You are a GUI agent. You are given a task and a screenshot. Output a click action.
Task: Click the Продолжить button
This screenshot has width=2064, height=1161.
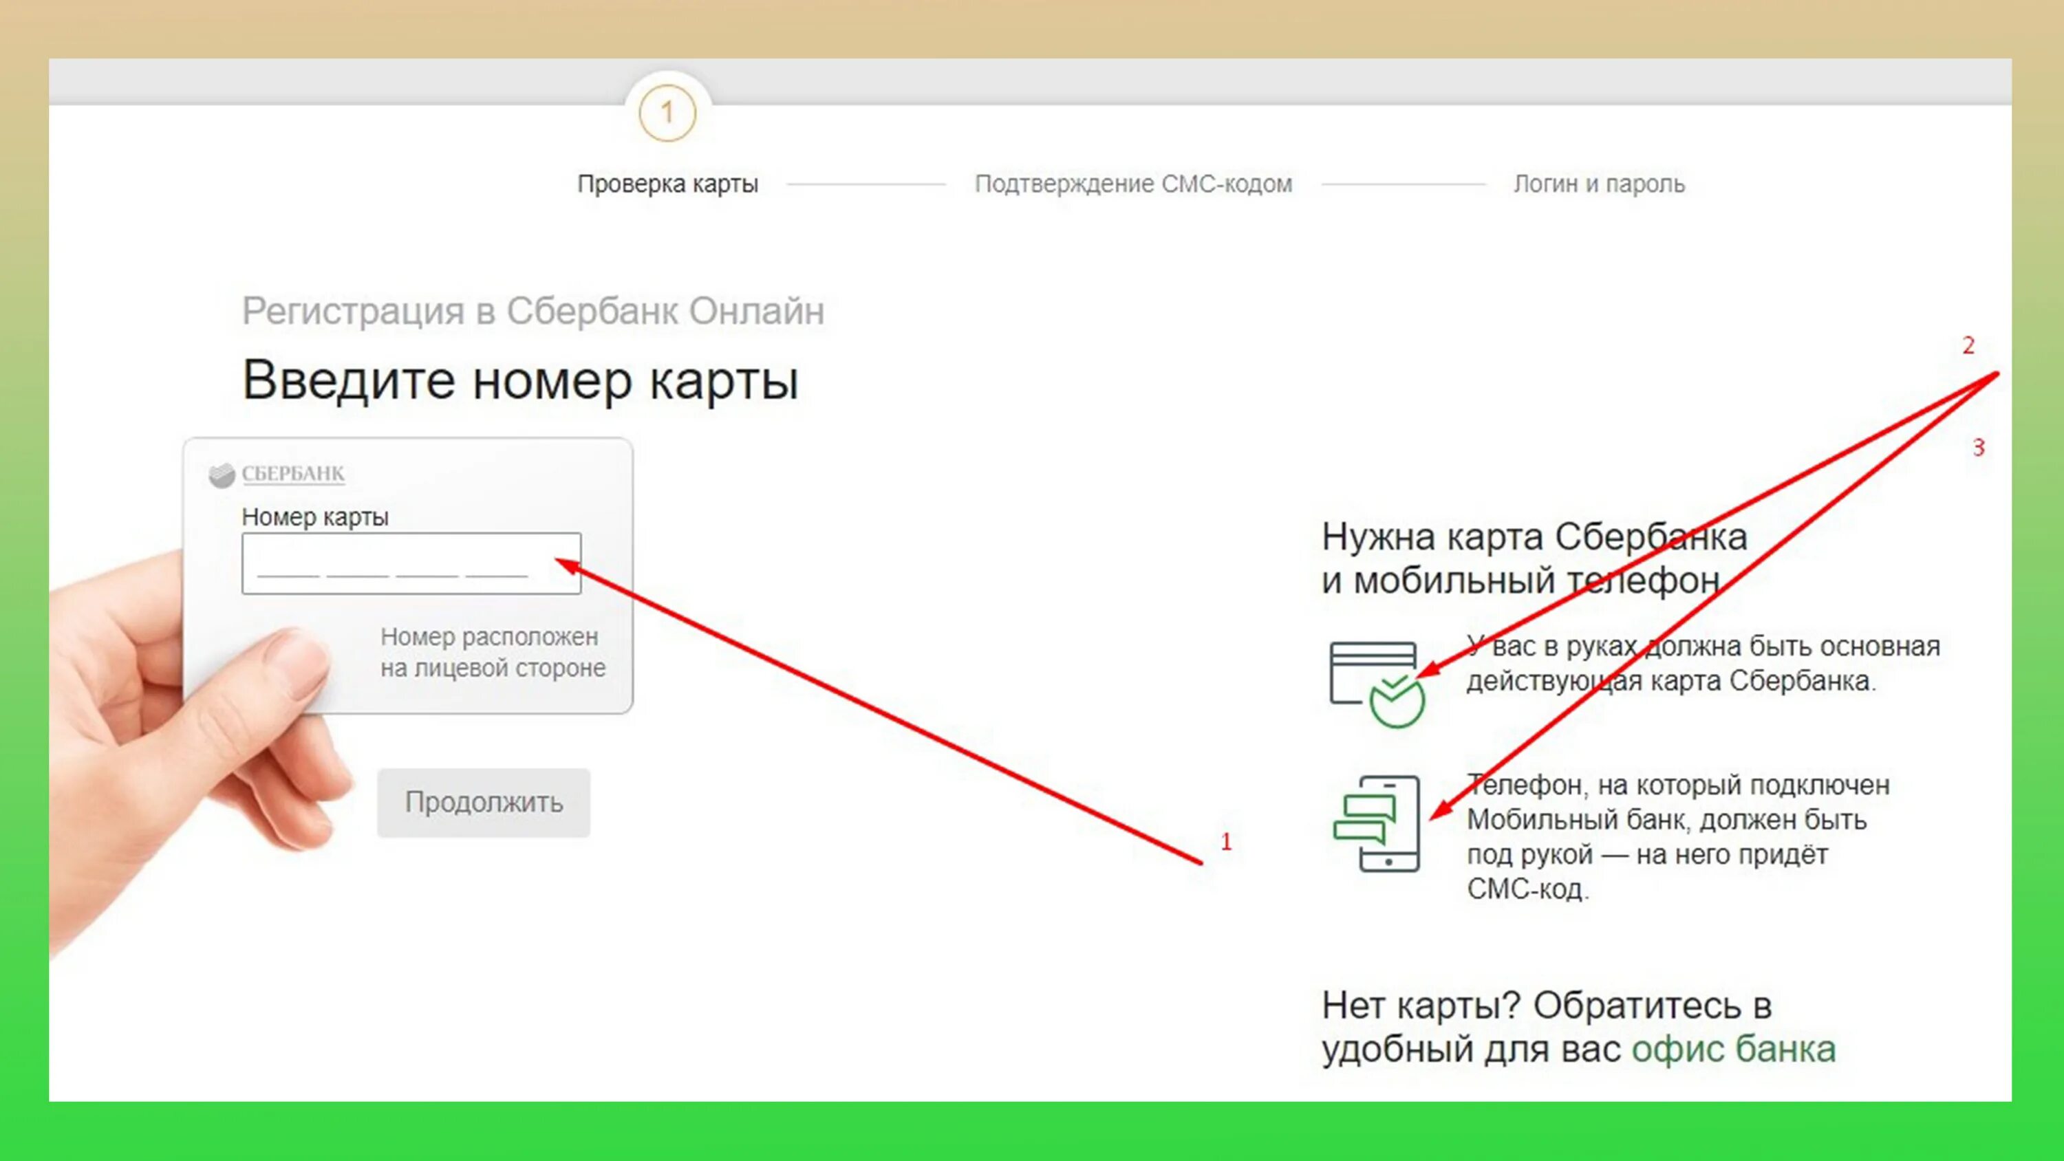pyautogui.click(x=484, y=803)
